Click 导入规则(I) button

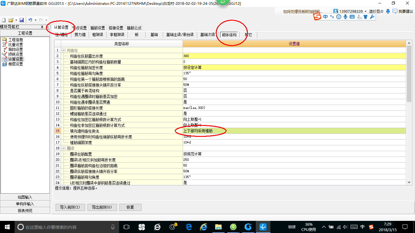[70, 208]
